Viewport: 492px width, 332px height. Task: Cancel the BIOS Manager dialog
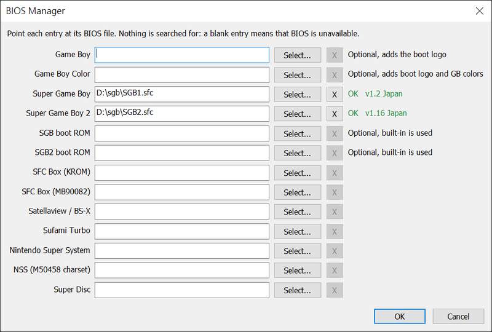(458, 316)
